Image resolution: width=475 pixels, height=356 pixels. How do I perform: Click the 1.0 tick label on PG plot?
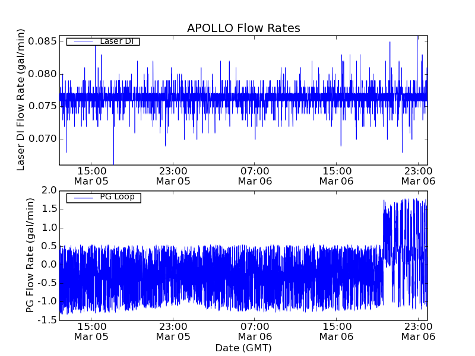point(49,228)
